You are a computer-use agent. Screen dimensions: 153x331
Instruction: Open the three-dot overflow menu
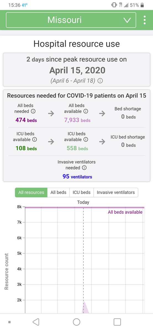(144, 20)
